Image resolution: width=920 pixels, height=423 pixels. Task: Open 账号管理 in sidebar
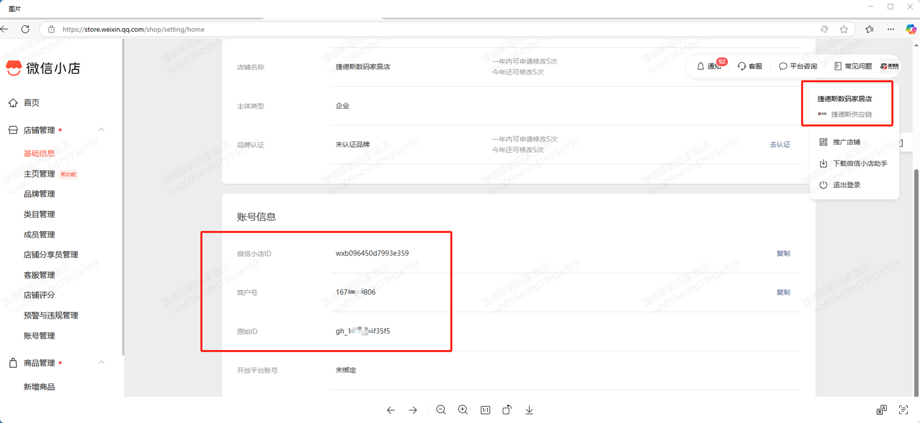coord(39,336)
